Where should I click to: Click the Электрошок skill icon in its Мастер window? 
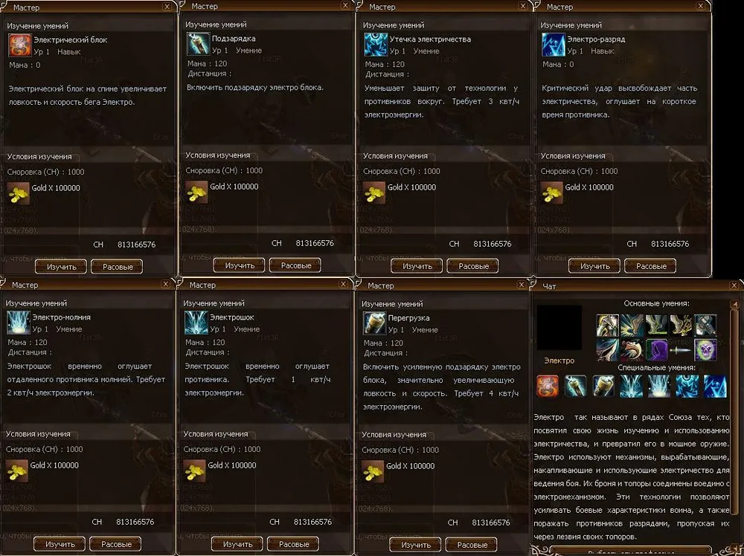click(196, 323)
